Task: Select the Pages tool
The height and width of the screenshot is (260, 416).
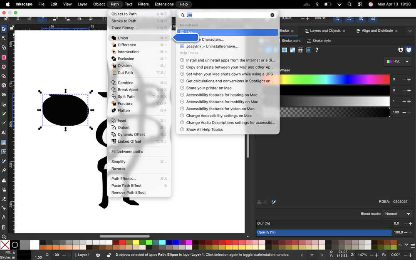Action: click(4, 228)
